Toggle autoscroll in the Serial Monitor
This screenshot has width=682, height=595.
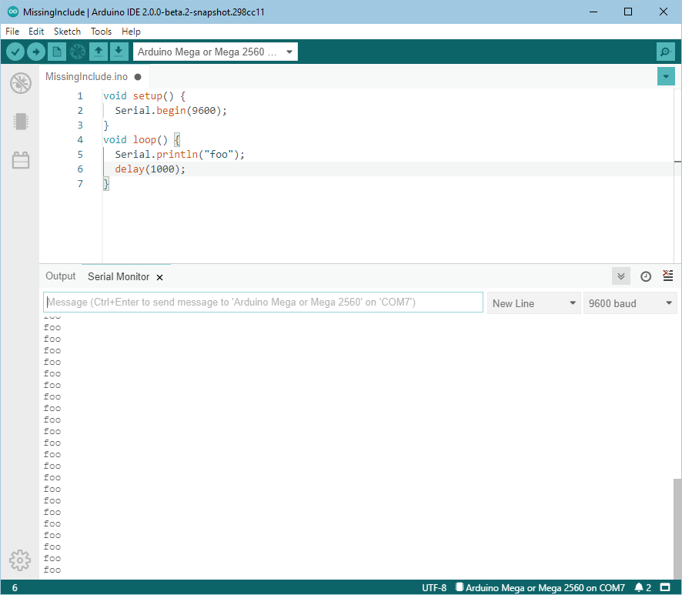tap(620, 276)
